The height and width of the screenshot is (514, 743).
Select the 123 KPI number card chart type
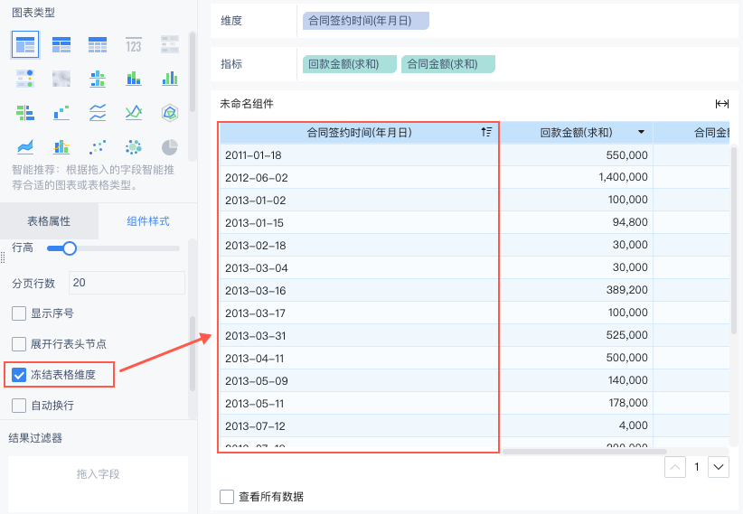click(134, 44)
